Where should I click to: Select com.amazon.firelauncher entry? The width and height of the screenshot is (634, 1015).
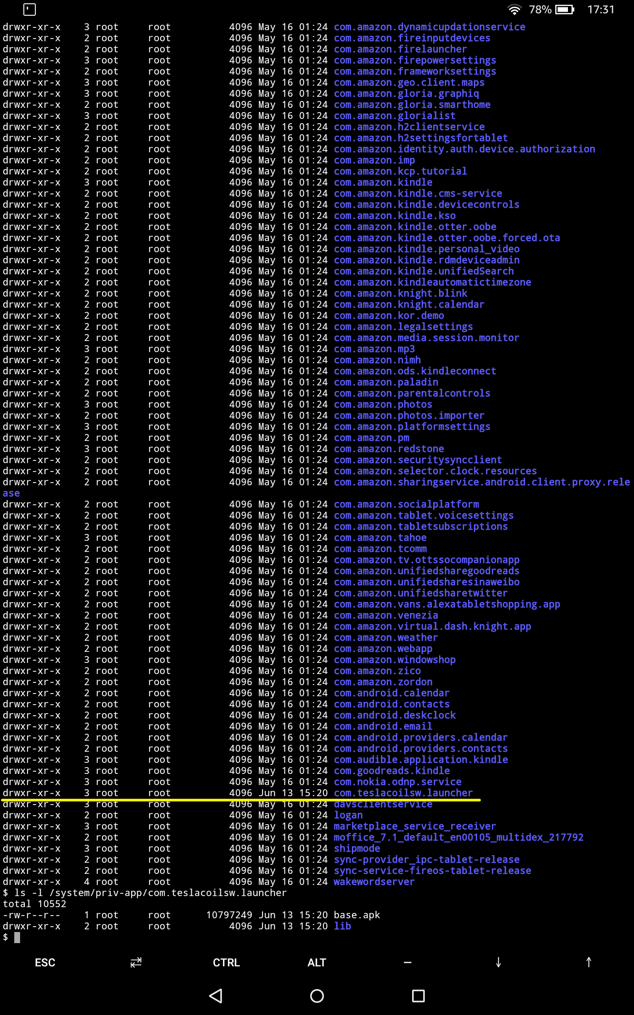pyautogui.click(x=400, y=49)
